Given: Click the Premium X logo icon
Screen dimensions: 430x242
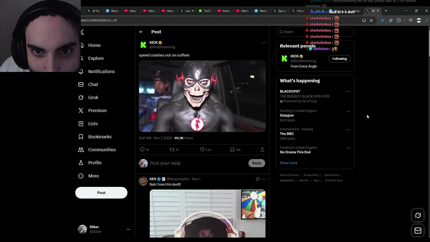Looking at the screenshot, I should [81, 110].
